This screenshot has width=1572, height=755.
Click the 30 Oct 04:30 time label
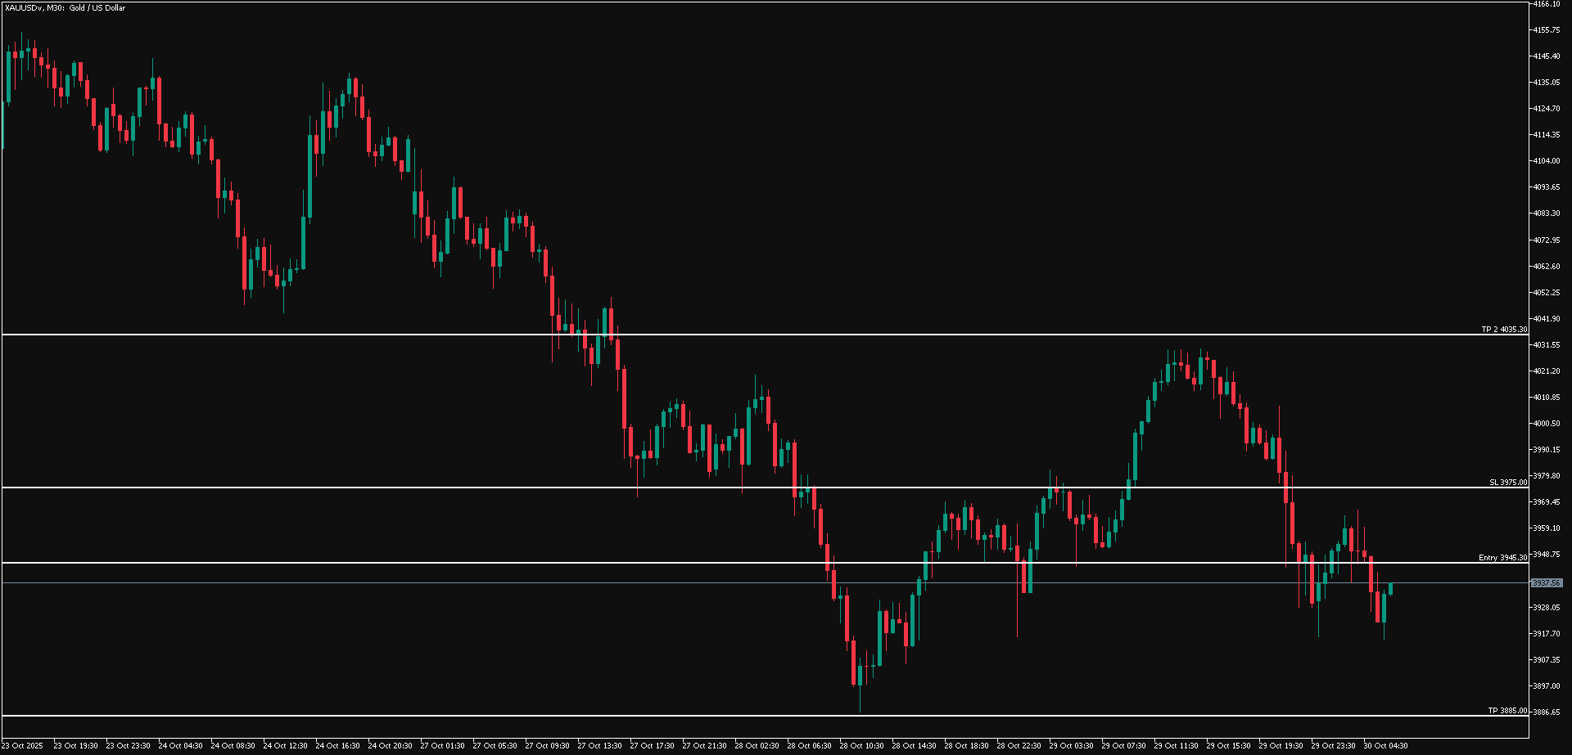[1385, 746]
